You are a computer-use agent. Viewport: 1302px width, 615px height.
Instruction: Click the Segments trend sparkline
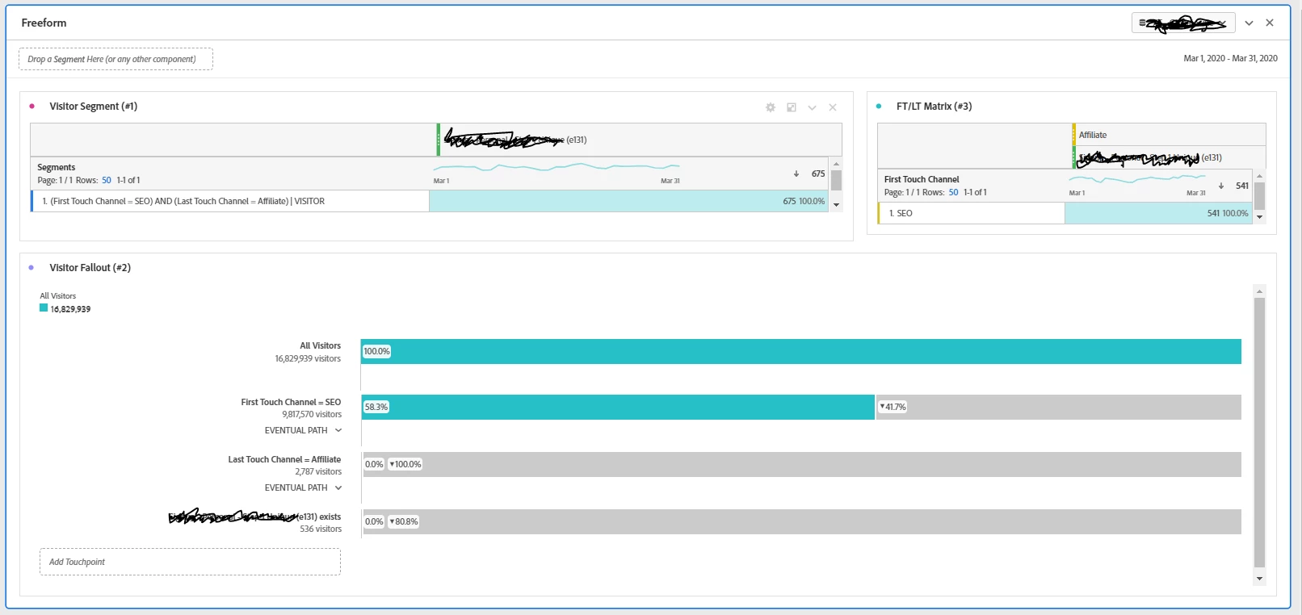click(556, 167)
